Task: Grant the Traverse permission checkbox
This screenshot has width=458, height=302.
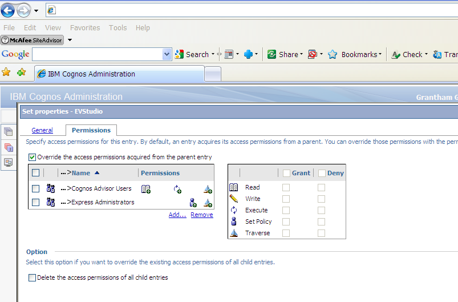Action: coord(286,233)
